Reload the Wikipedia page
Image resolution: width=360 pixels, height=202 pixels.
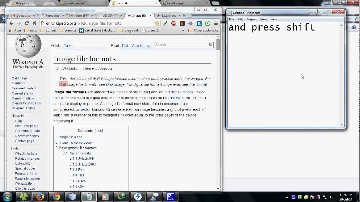(x=27, y=23)
